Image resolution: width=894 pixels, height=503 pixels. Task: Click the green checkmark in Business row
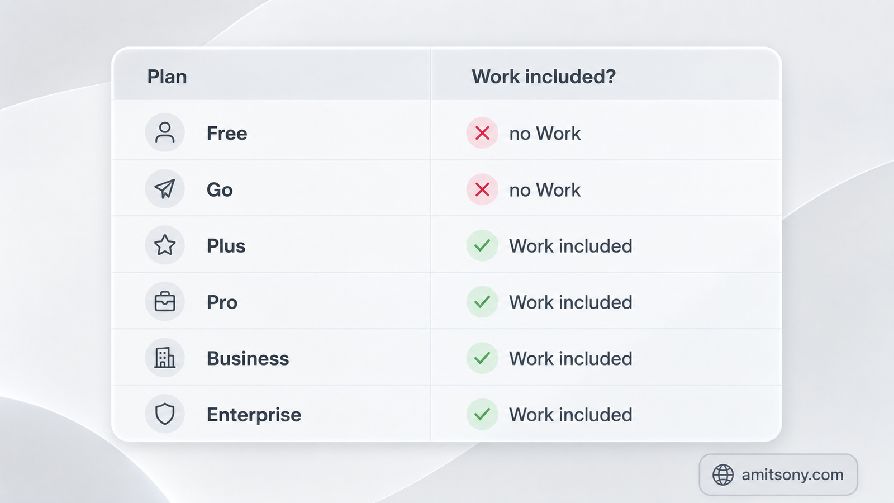(482, 358)
